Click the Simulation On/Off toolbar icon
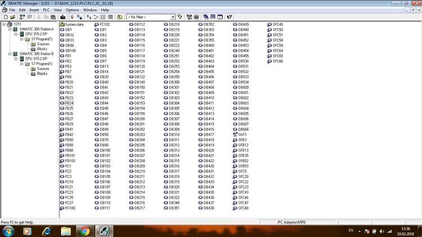This screenshot has width=422, height=237. click(196, 17)
